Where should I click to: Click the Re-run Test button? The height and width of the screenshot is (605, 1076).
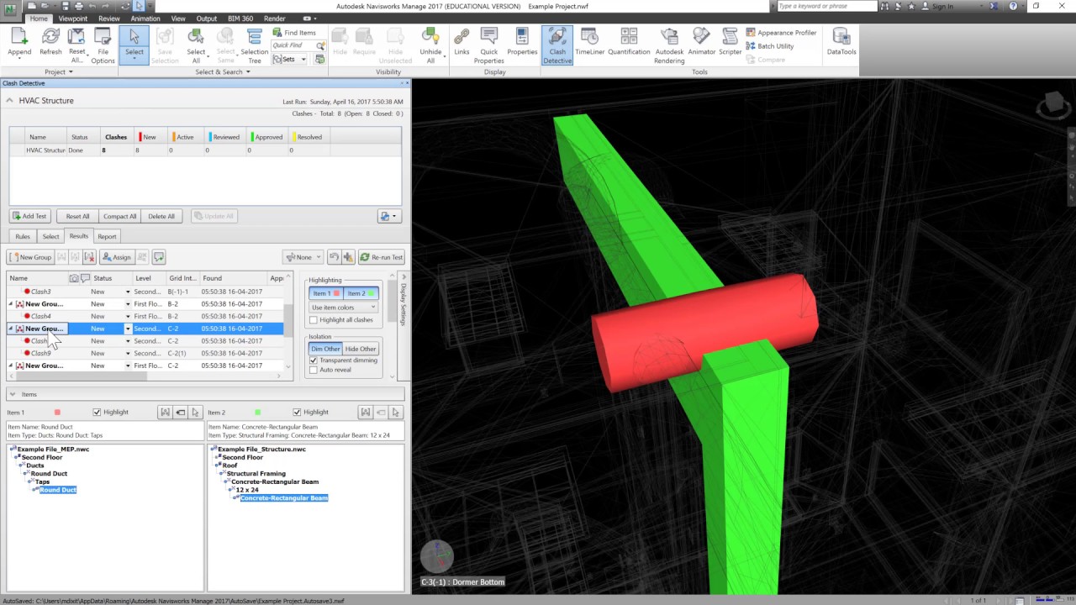(x=382, y=257)
